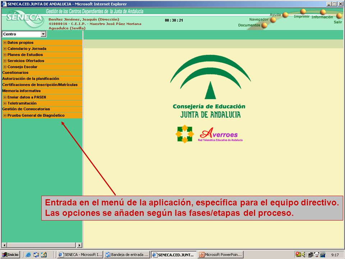
Task: Expand the Planes de Estudios node
Action: [x=5, y=55]
